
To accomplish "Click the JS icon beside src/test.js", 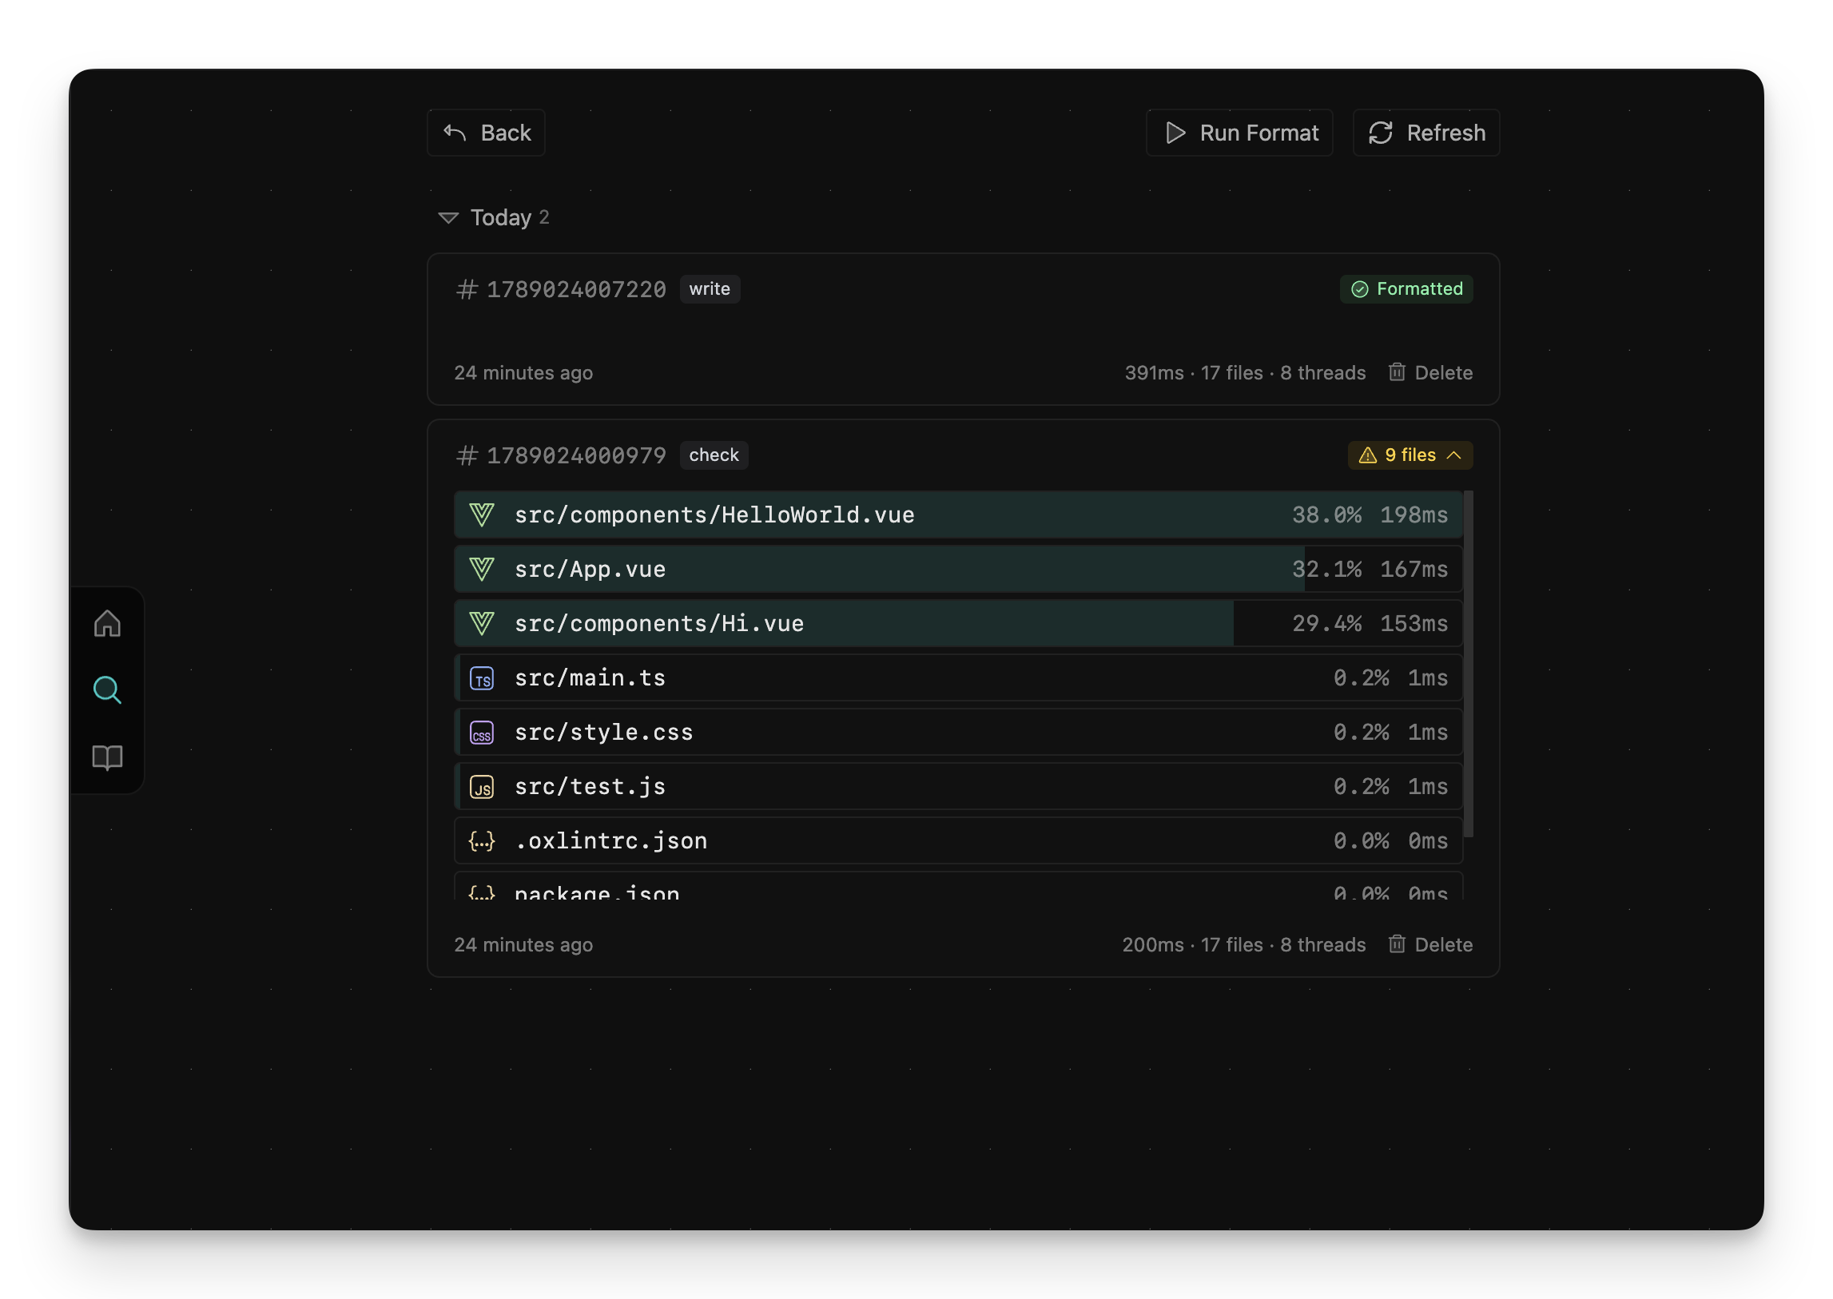I will pyautogui.click(x=482, y=786).
